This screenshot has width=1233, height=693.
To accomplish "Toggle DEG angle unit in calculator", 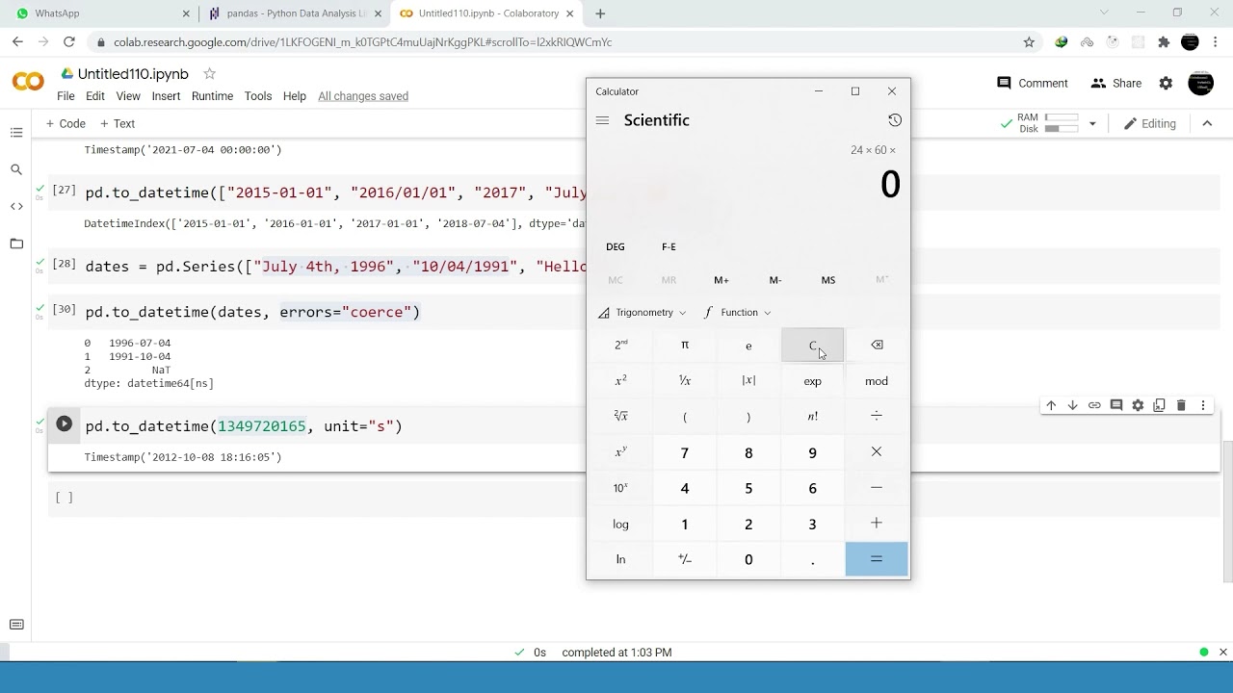I will 616,246.
